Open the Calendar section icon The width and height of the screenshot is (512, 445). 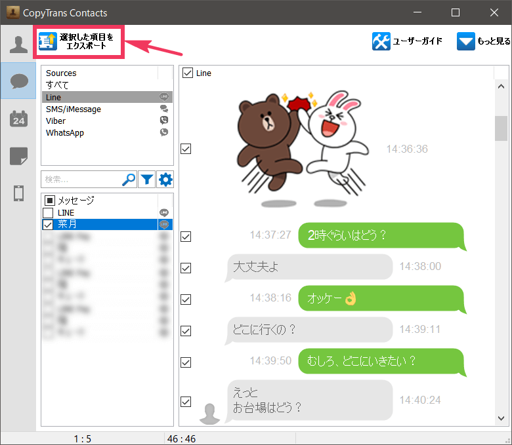[18, 119]
